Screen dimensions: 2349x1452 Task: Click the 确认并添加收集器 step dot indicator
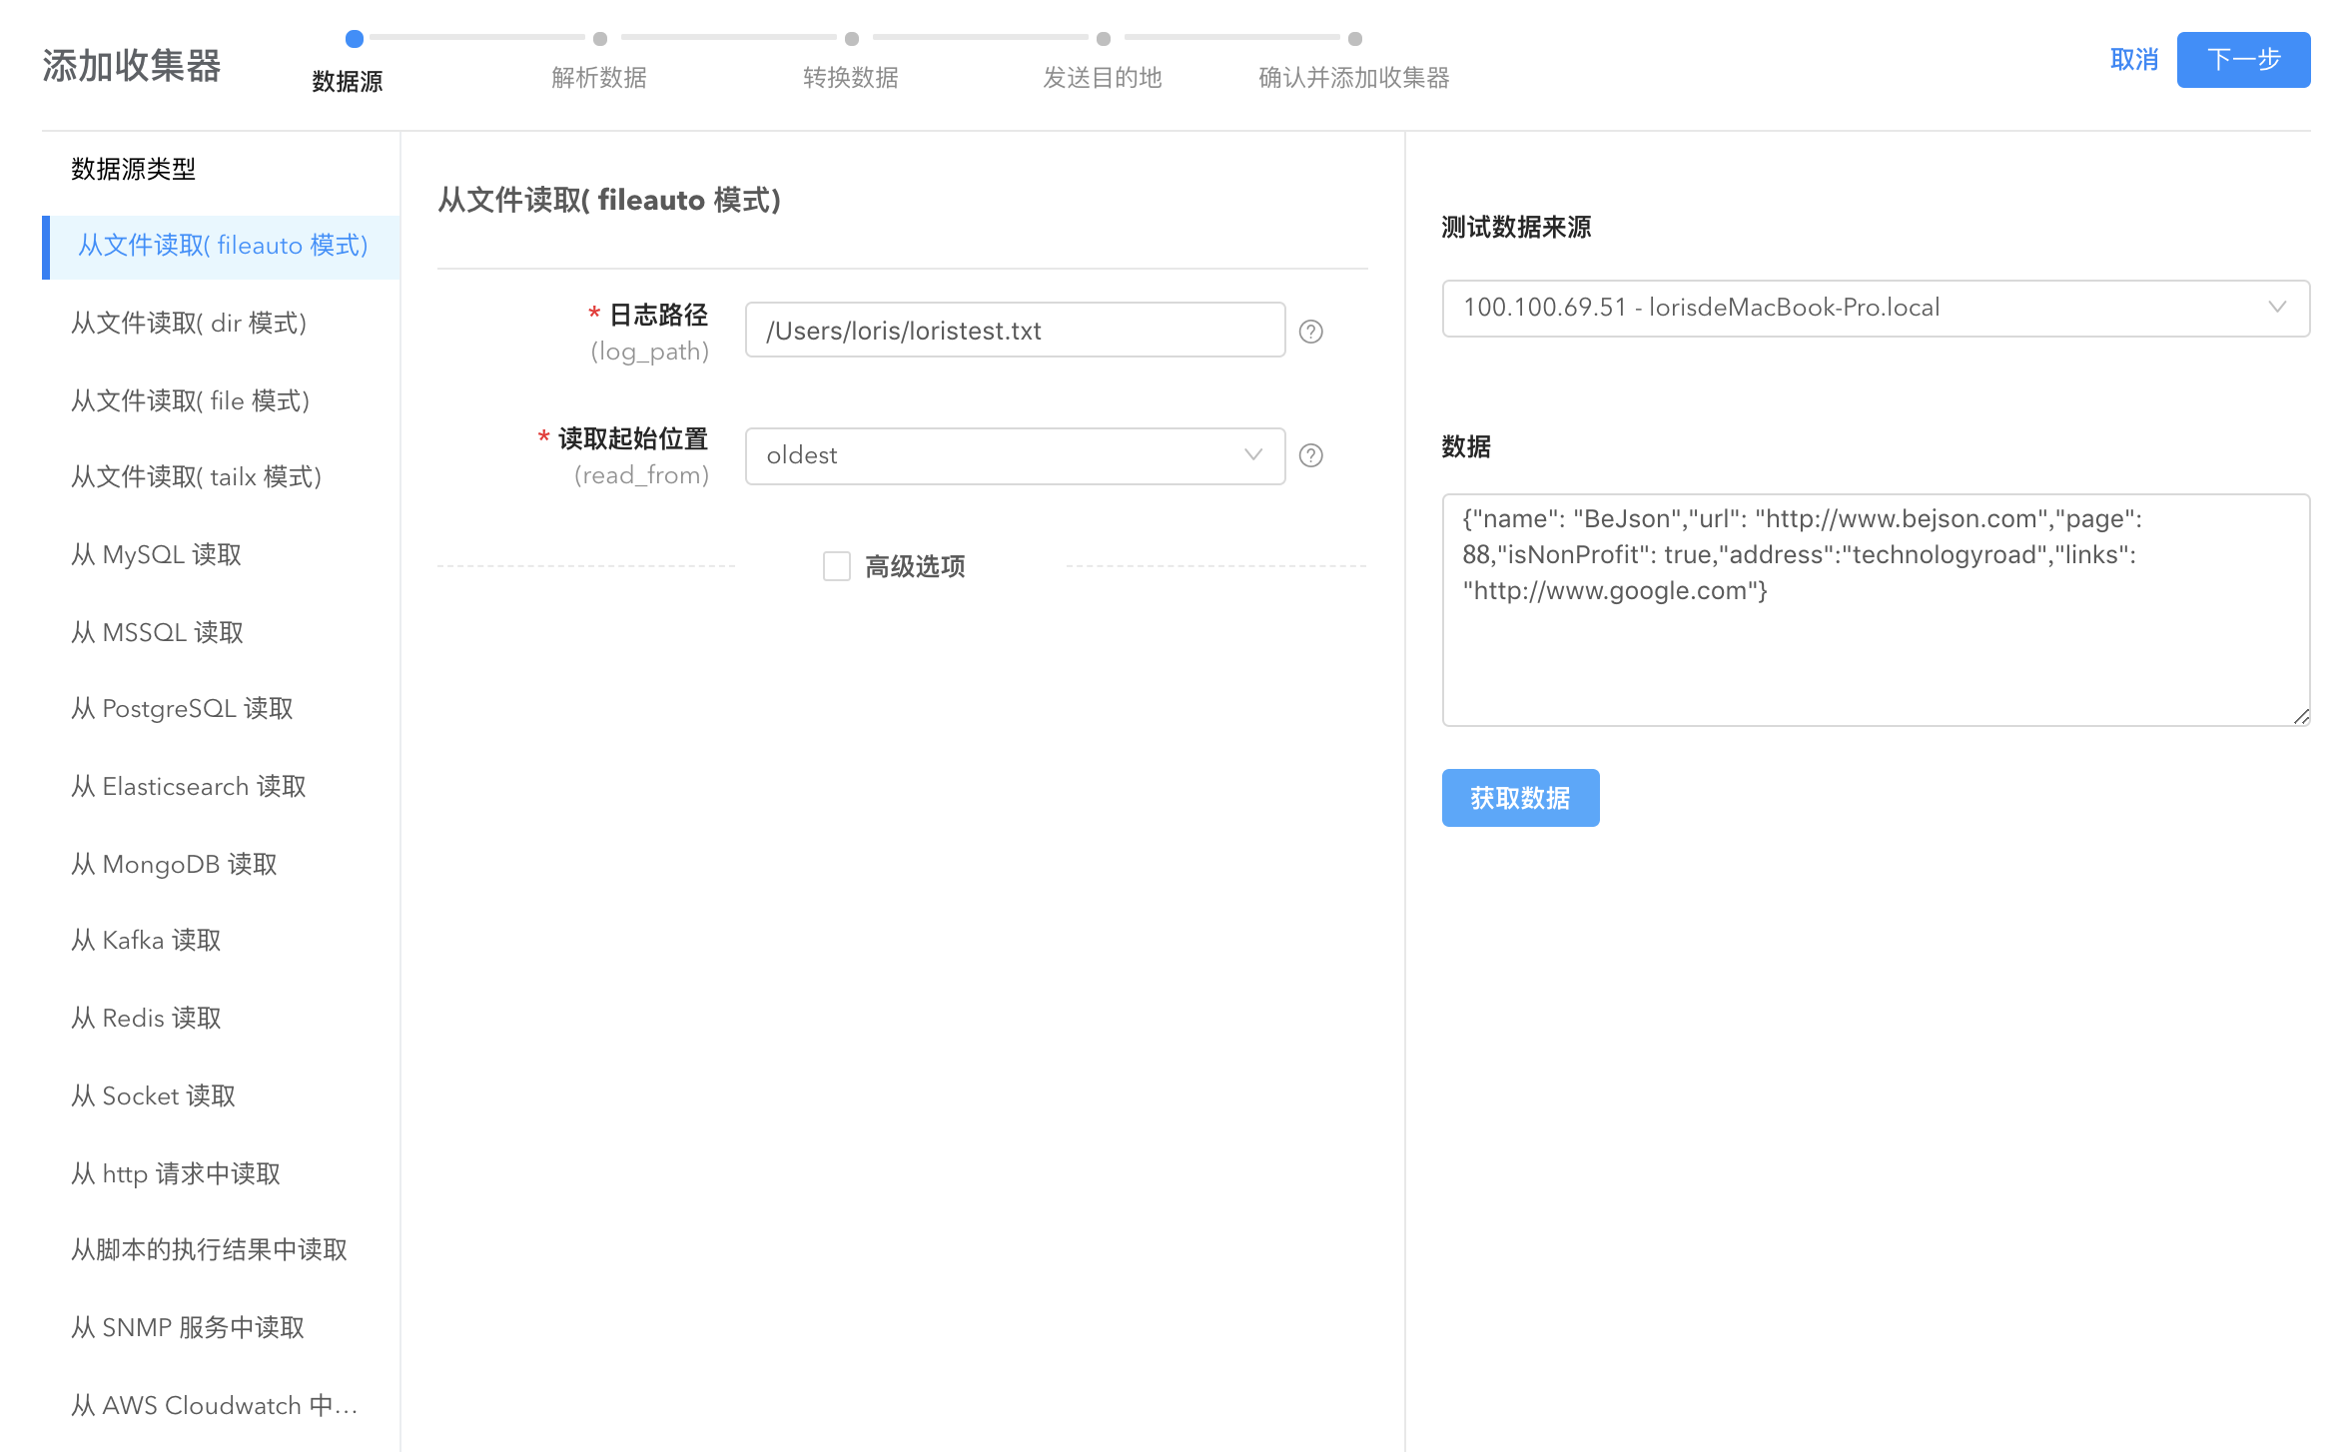tap(1354, 39)
